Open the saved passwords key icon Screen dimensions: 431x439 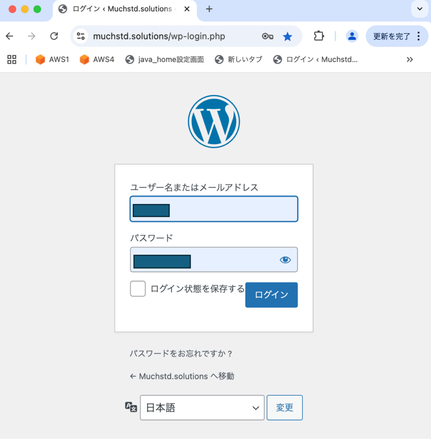click(267, 36)
